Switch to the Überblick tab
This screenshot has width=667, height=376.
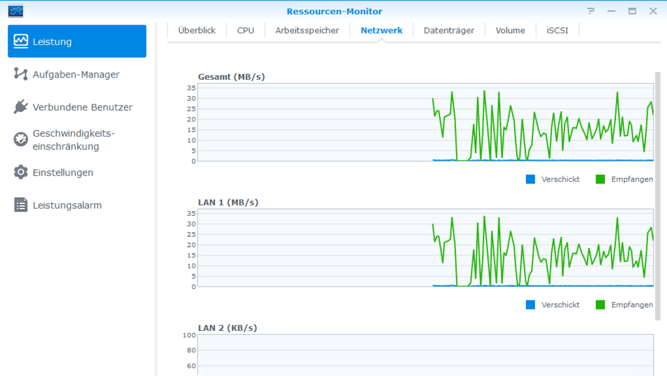tap(197, 30)
